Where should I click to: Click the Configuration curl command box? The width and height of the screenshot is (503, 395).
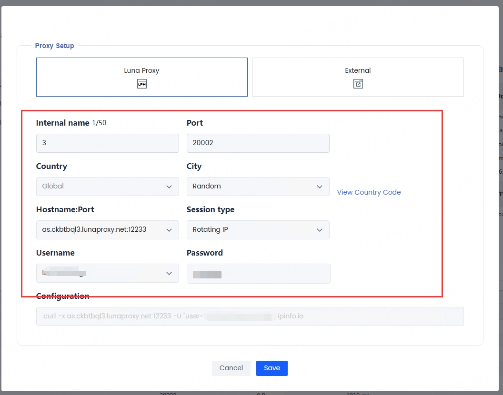(250, 316)
